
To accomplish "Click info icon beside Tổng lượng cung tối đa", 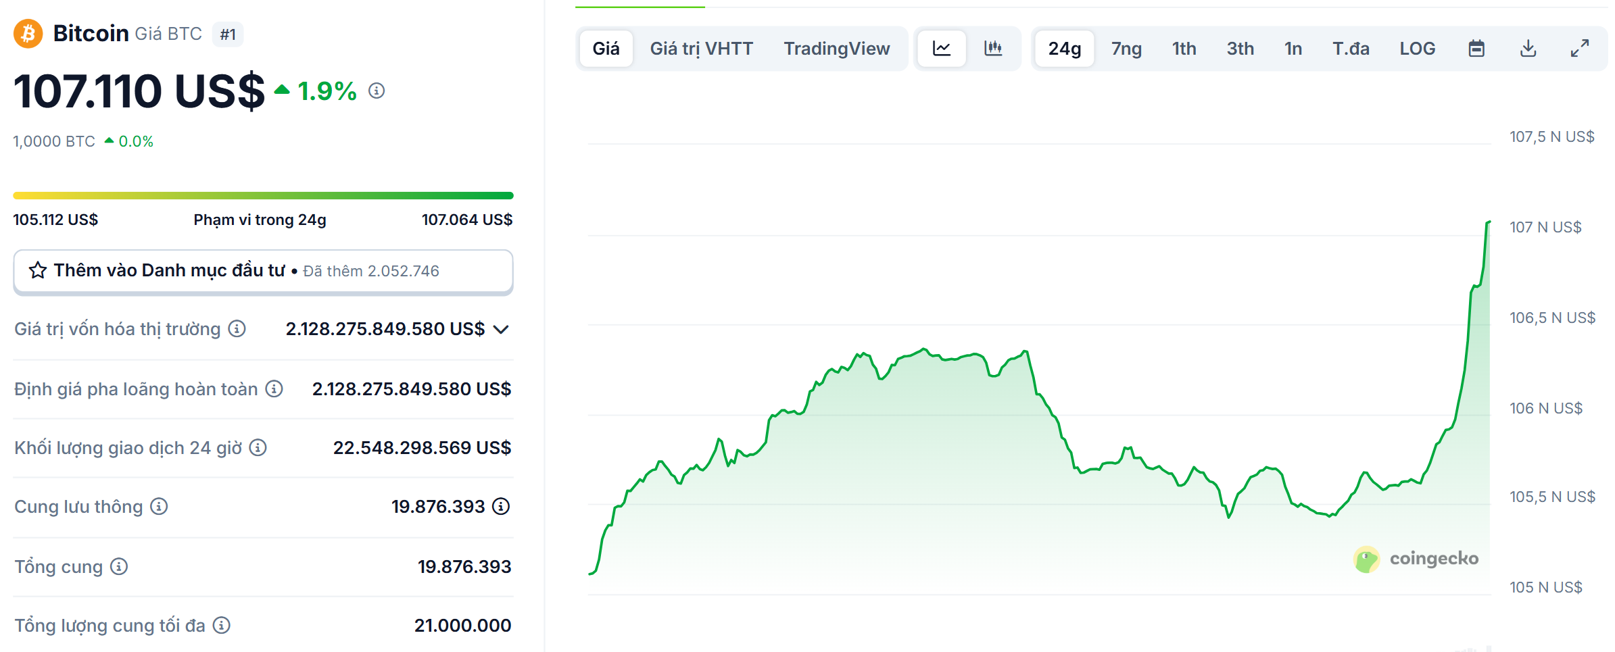I will pos(222,626).
